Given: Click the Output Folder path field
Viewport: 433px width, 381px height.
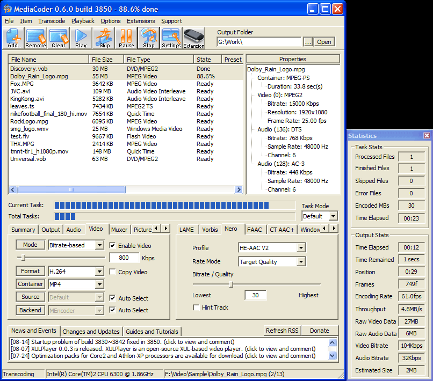Looking at the screenshot, I should 259,42.
